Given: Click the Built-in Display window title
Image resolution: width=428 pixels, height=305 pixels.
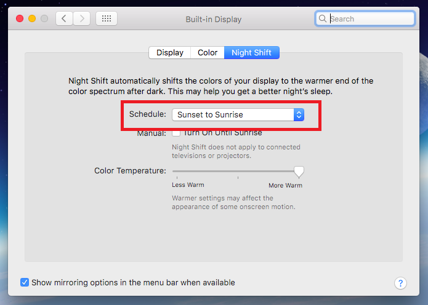Looking at the screenshot, I should [214, 19].
